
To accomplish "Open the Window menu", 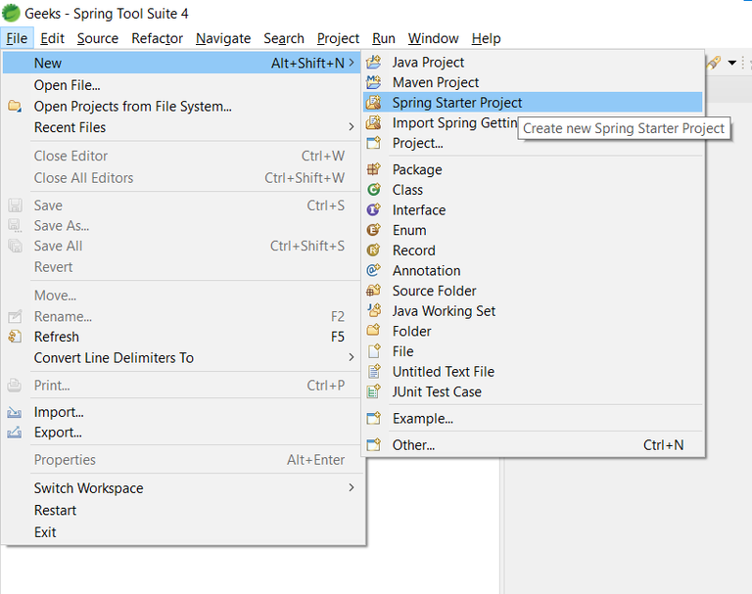I will 433,38.
